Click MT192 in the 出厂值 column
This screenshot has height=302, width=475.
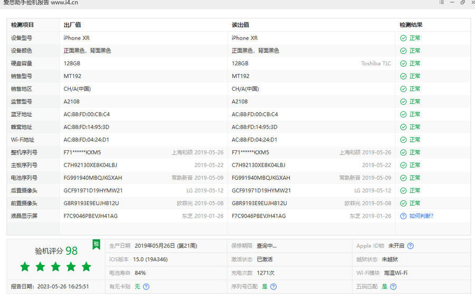[72, 76]
